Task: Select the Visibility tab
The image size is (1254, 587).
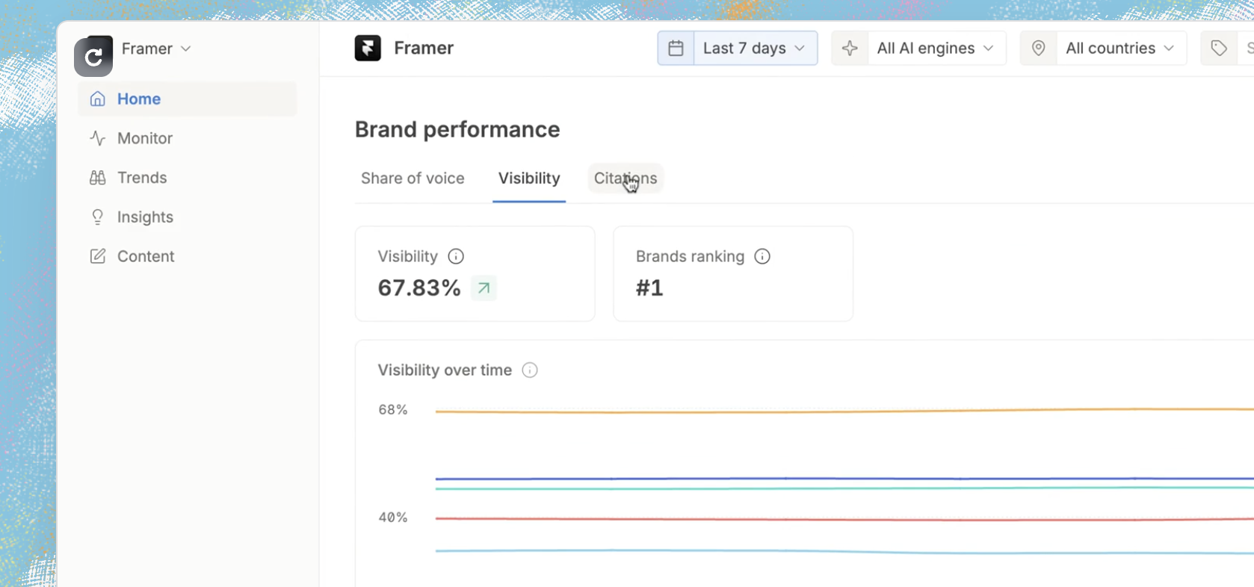Action: pyautogui.click(x=529, y=178)
